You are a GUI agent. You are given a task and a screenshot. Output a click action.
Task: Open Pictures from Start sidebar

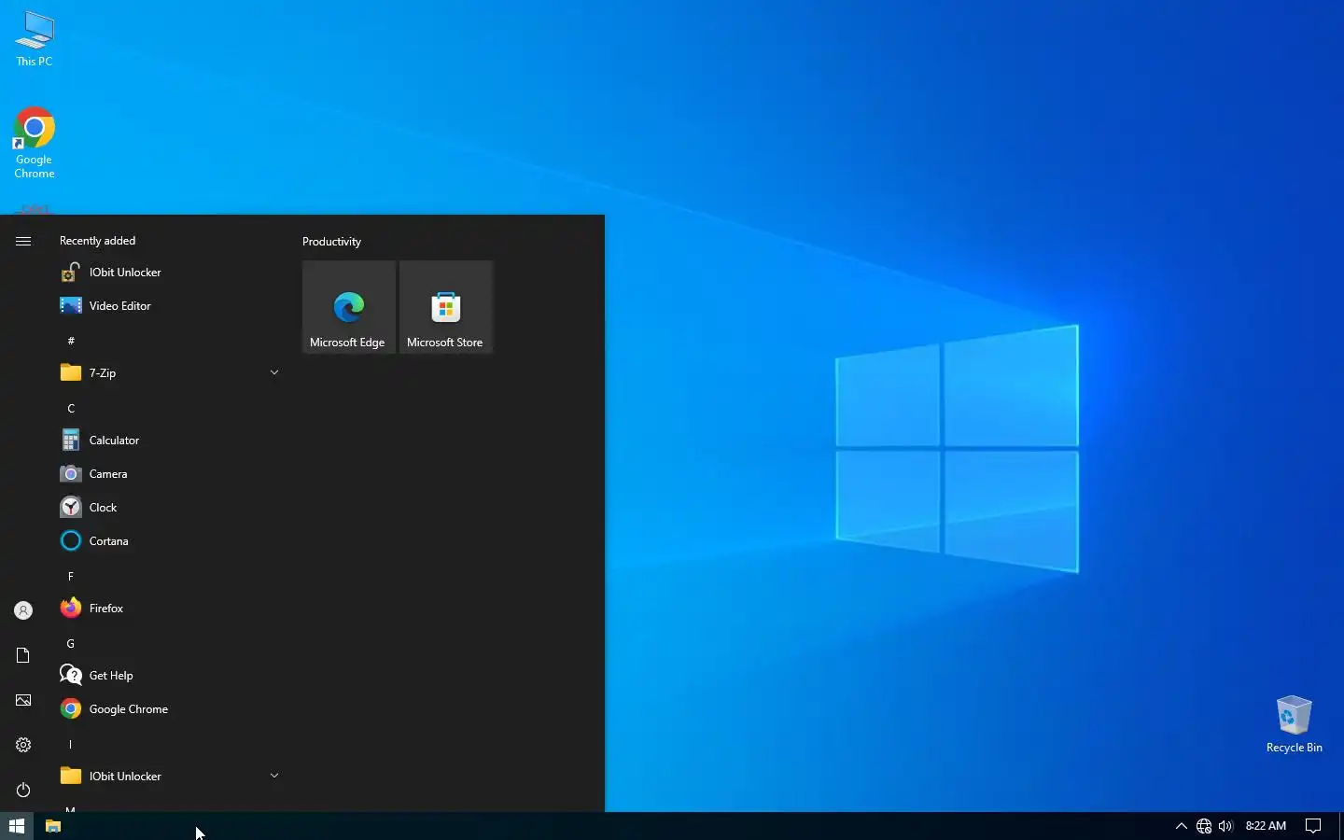[23, 700]
